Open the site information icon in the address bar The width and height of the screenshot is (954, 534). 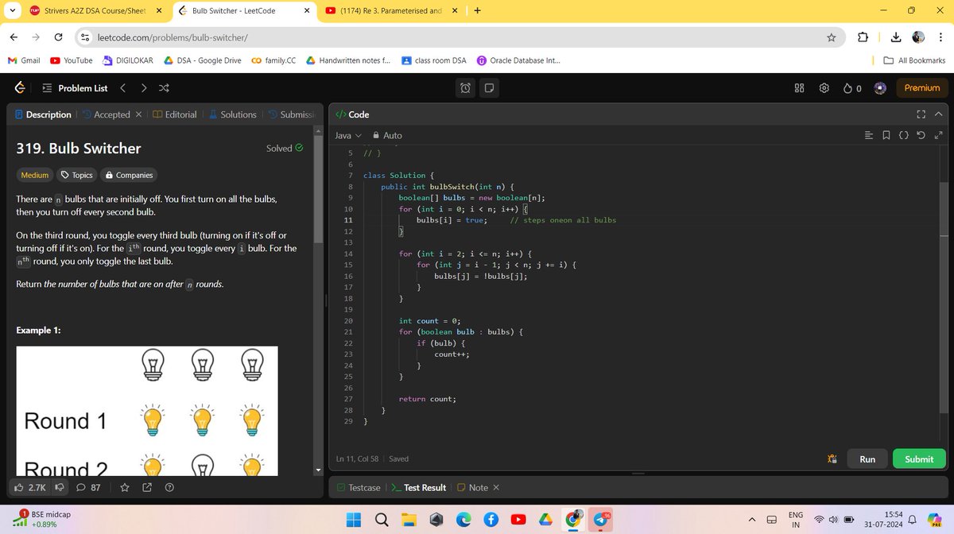tap(85, 37)
